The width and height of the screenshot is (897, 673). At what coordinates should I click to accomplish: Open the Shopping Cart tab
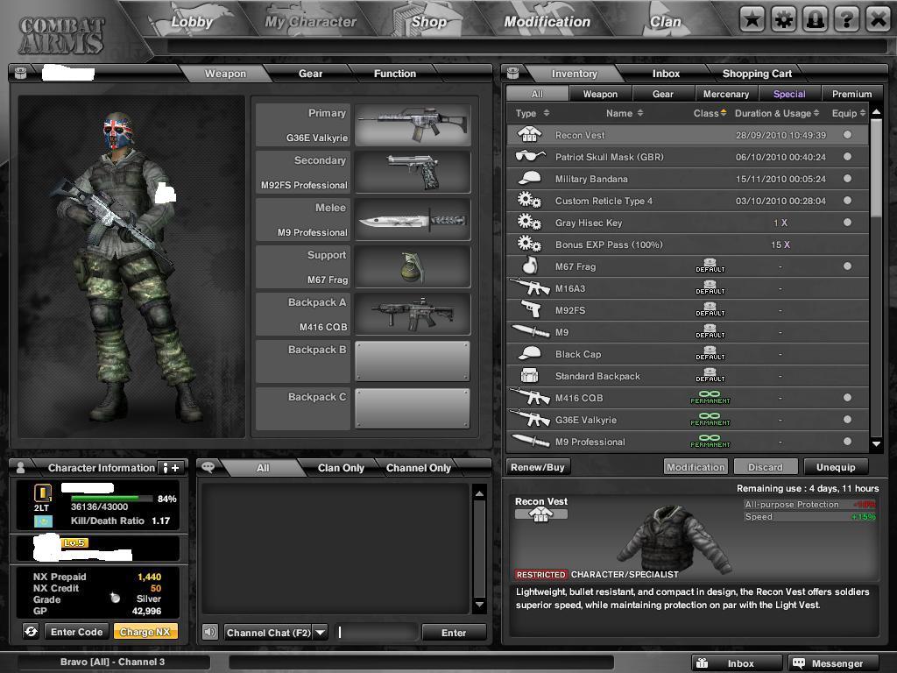point(757,74)
